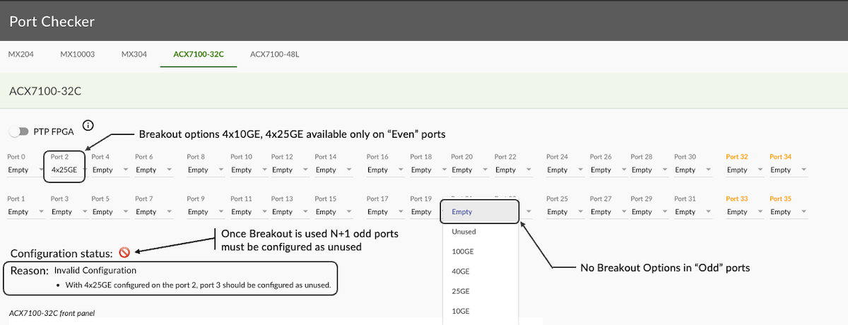The image size is (848, 325).
Task: Expand the Port 8 selector
Action: pyautogui.click(x=205, y=170)
